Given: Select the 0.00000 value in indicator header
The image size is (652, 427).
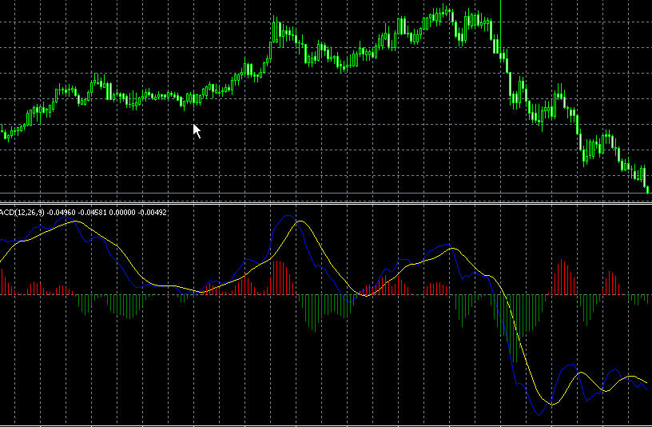Looking at the screenshot, I should 122,213.
